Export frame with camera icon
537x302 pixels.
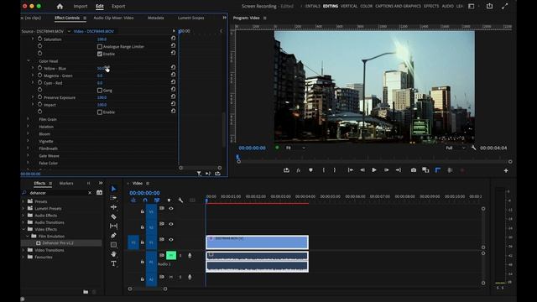(x=414, y=169)
